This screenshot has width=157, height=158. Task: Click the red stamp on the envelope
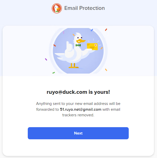(x=96, y=45)
